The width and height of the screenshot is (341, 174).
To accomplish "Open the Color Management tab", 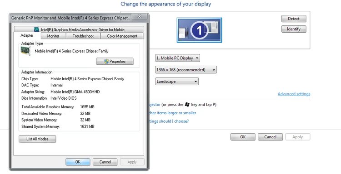I will click(122, 36).
